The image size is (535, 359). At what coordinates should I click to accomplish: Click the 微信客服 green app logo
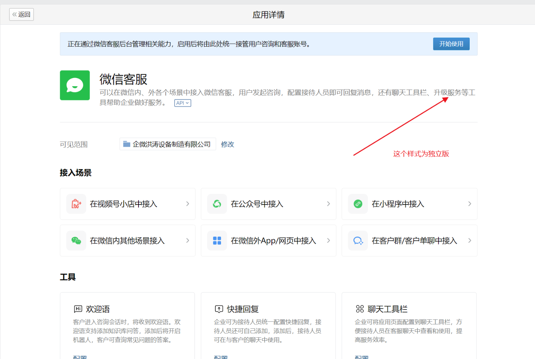(75, 85)
